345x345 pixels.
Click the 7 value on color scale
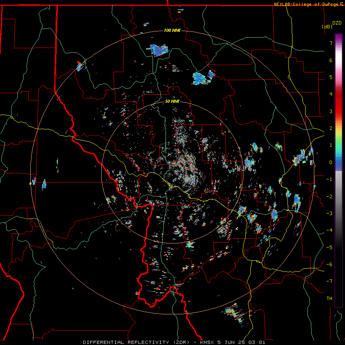331,43
